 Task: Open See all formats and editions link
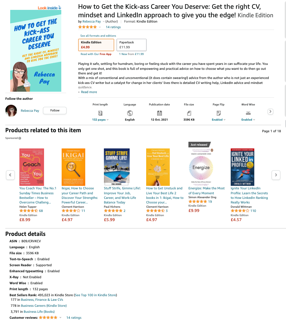(98, 36)
